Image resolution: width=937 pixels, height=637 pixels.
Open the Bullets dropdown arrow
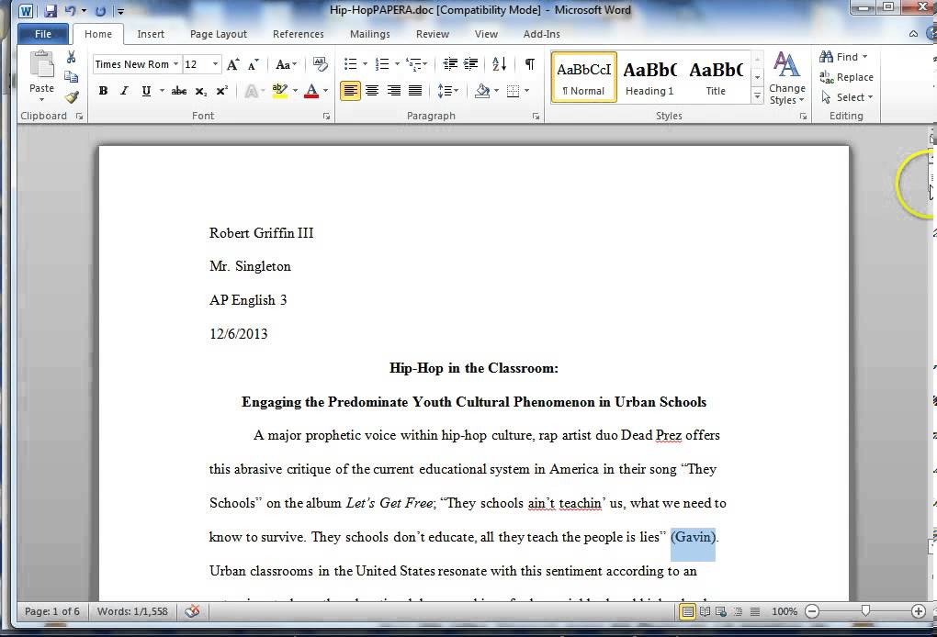(365, 64)
